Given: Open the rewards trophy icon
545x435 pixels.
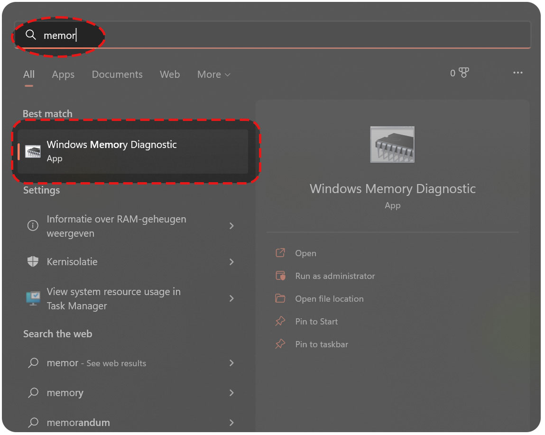Looking at the screenshot, I should click(464, 73).
